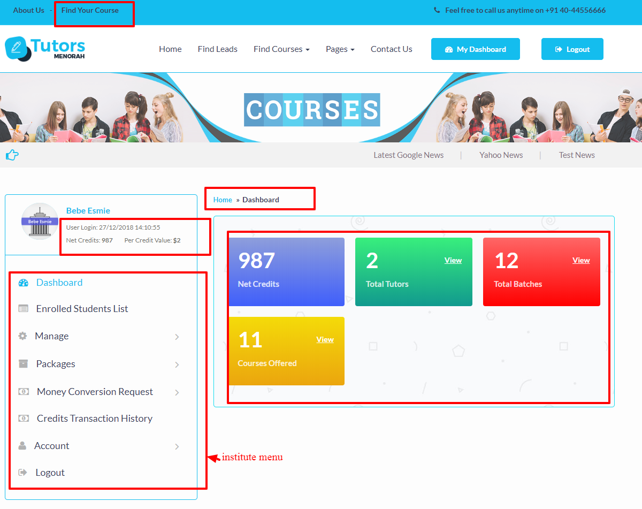
Task: Go to Find Leads in navigation
Action: pyautogui.click(x=217, y=49)
